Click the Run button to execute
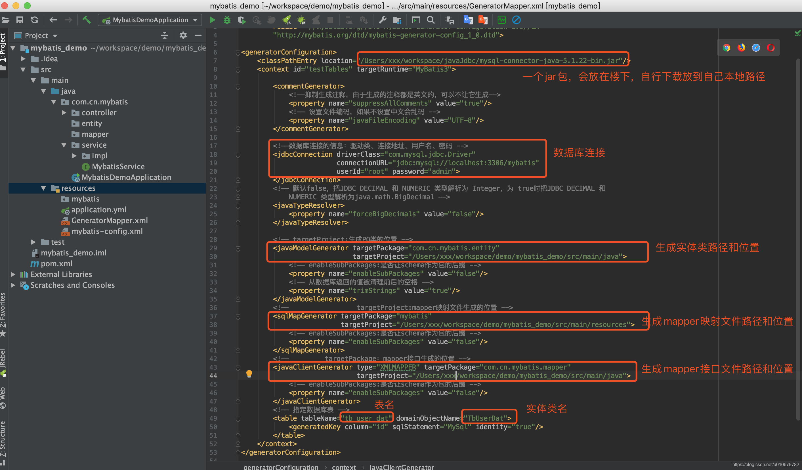 pyautogui.click(x=213, y=21)
